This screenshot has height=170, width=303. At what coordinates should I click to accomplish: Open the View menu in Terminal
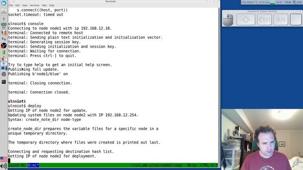pyautogui.click(x=25, y=5)
